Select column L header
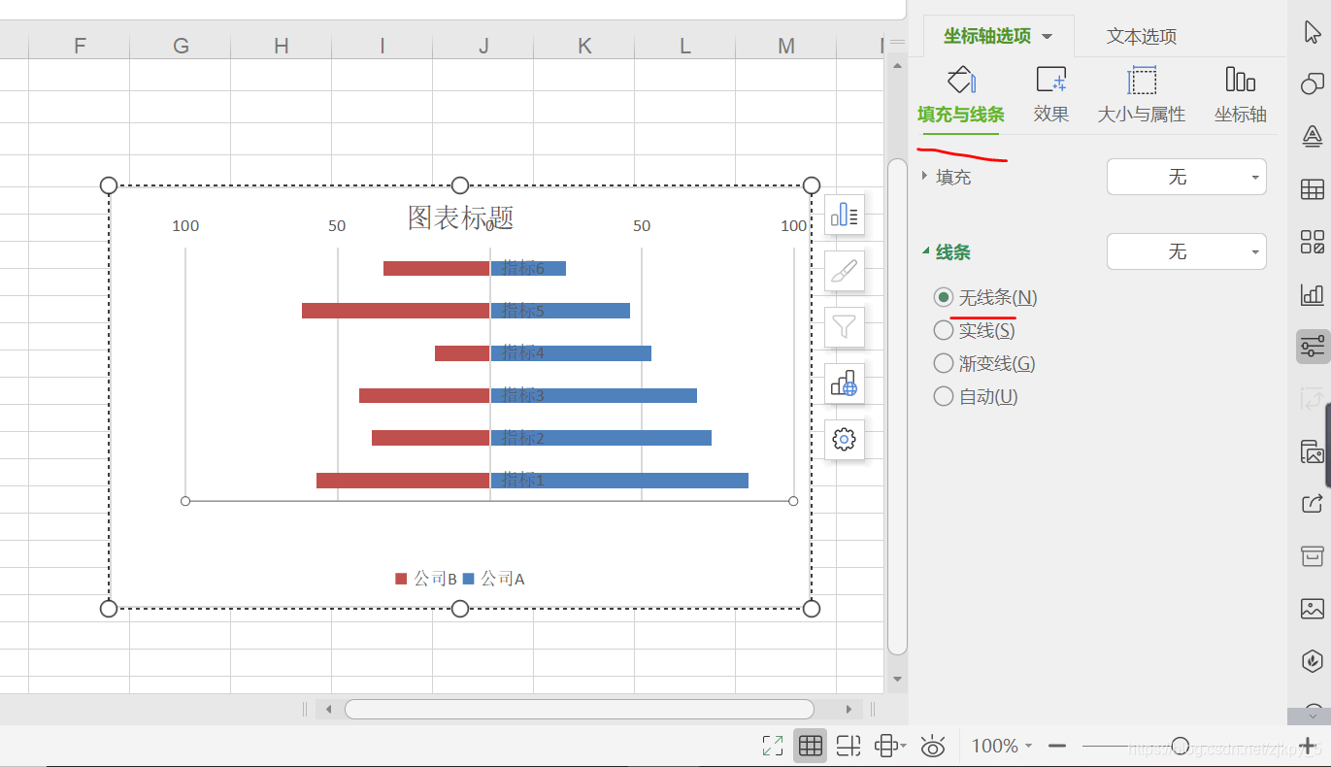 pos(685,46)
